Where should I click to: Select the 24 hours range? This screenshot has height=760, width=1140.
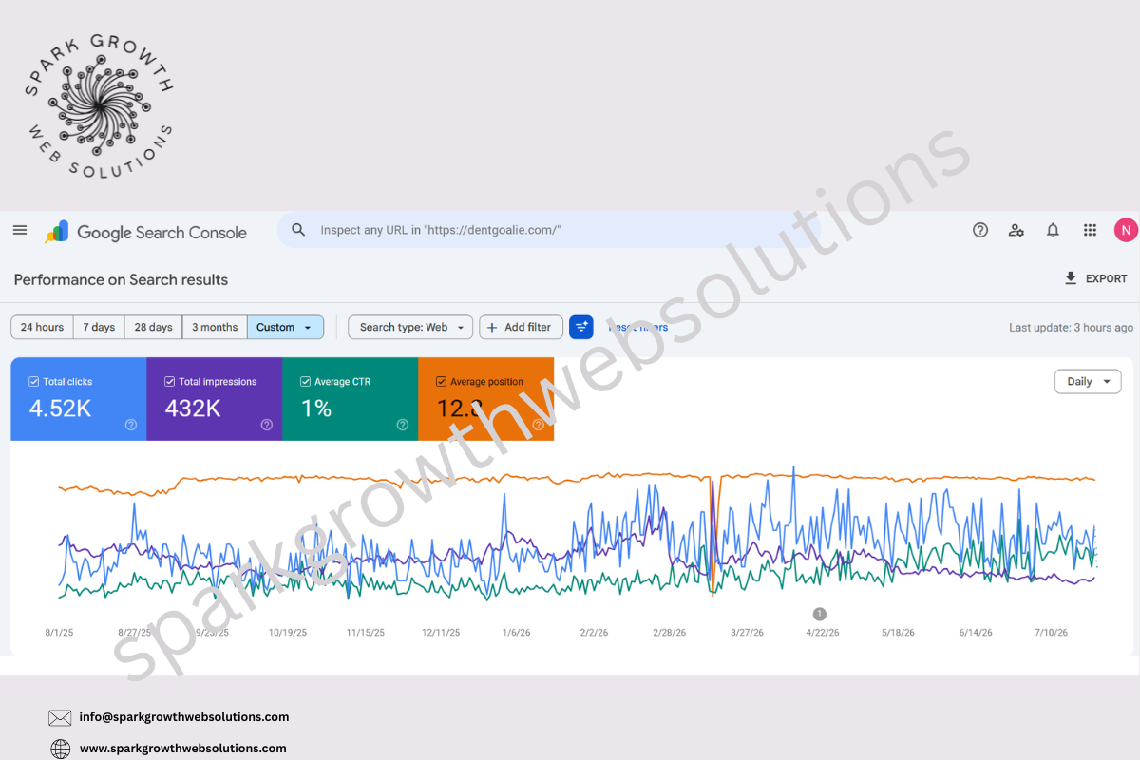(42, 327)
